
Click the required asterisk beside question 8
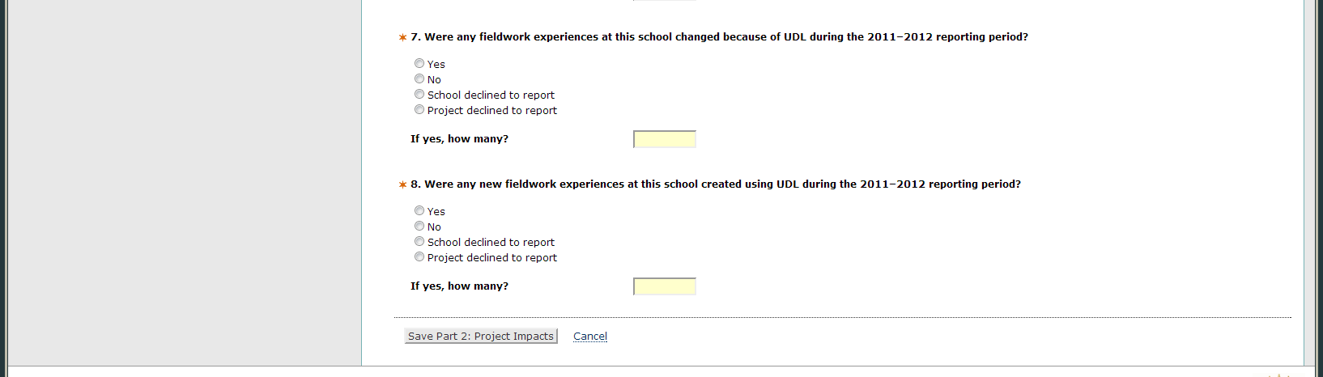(x=402, y=184)
